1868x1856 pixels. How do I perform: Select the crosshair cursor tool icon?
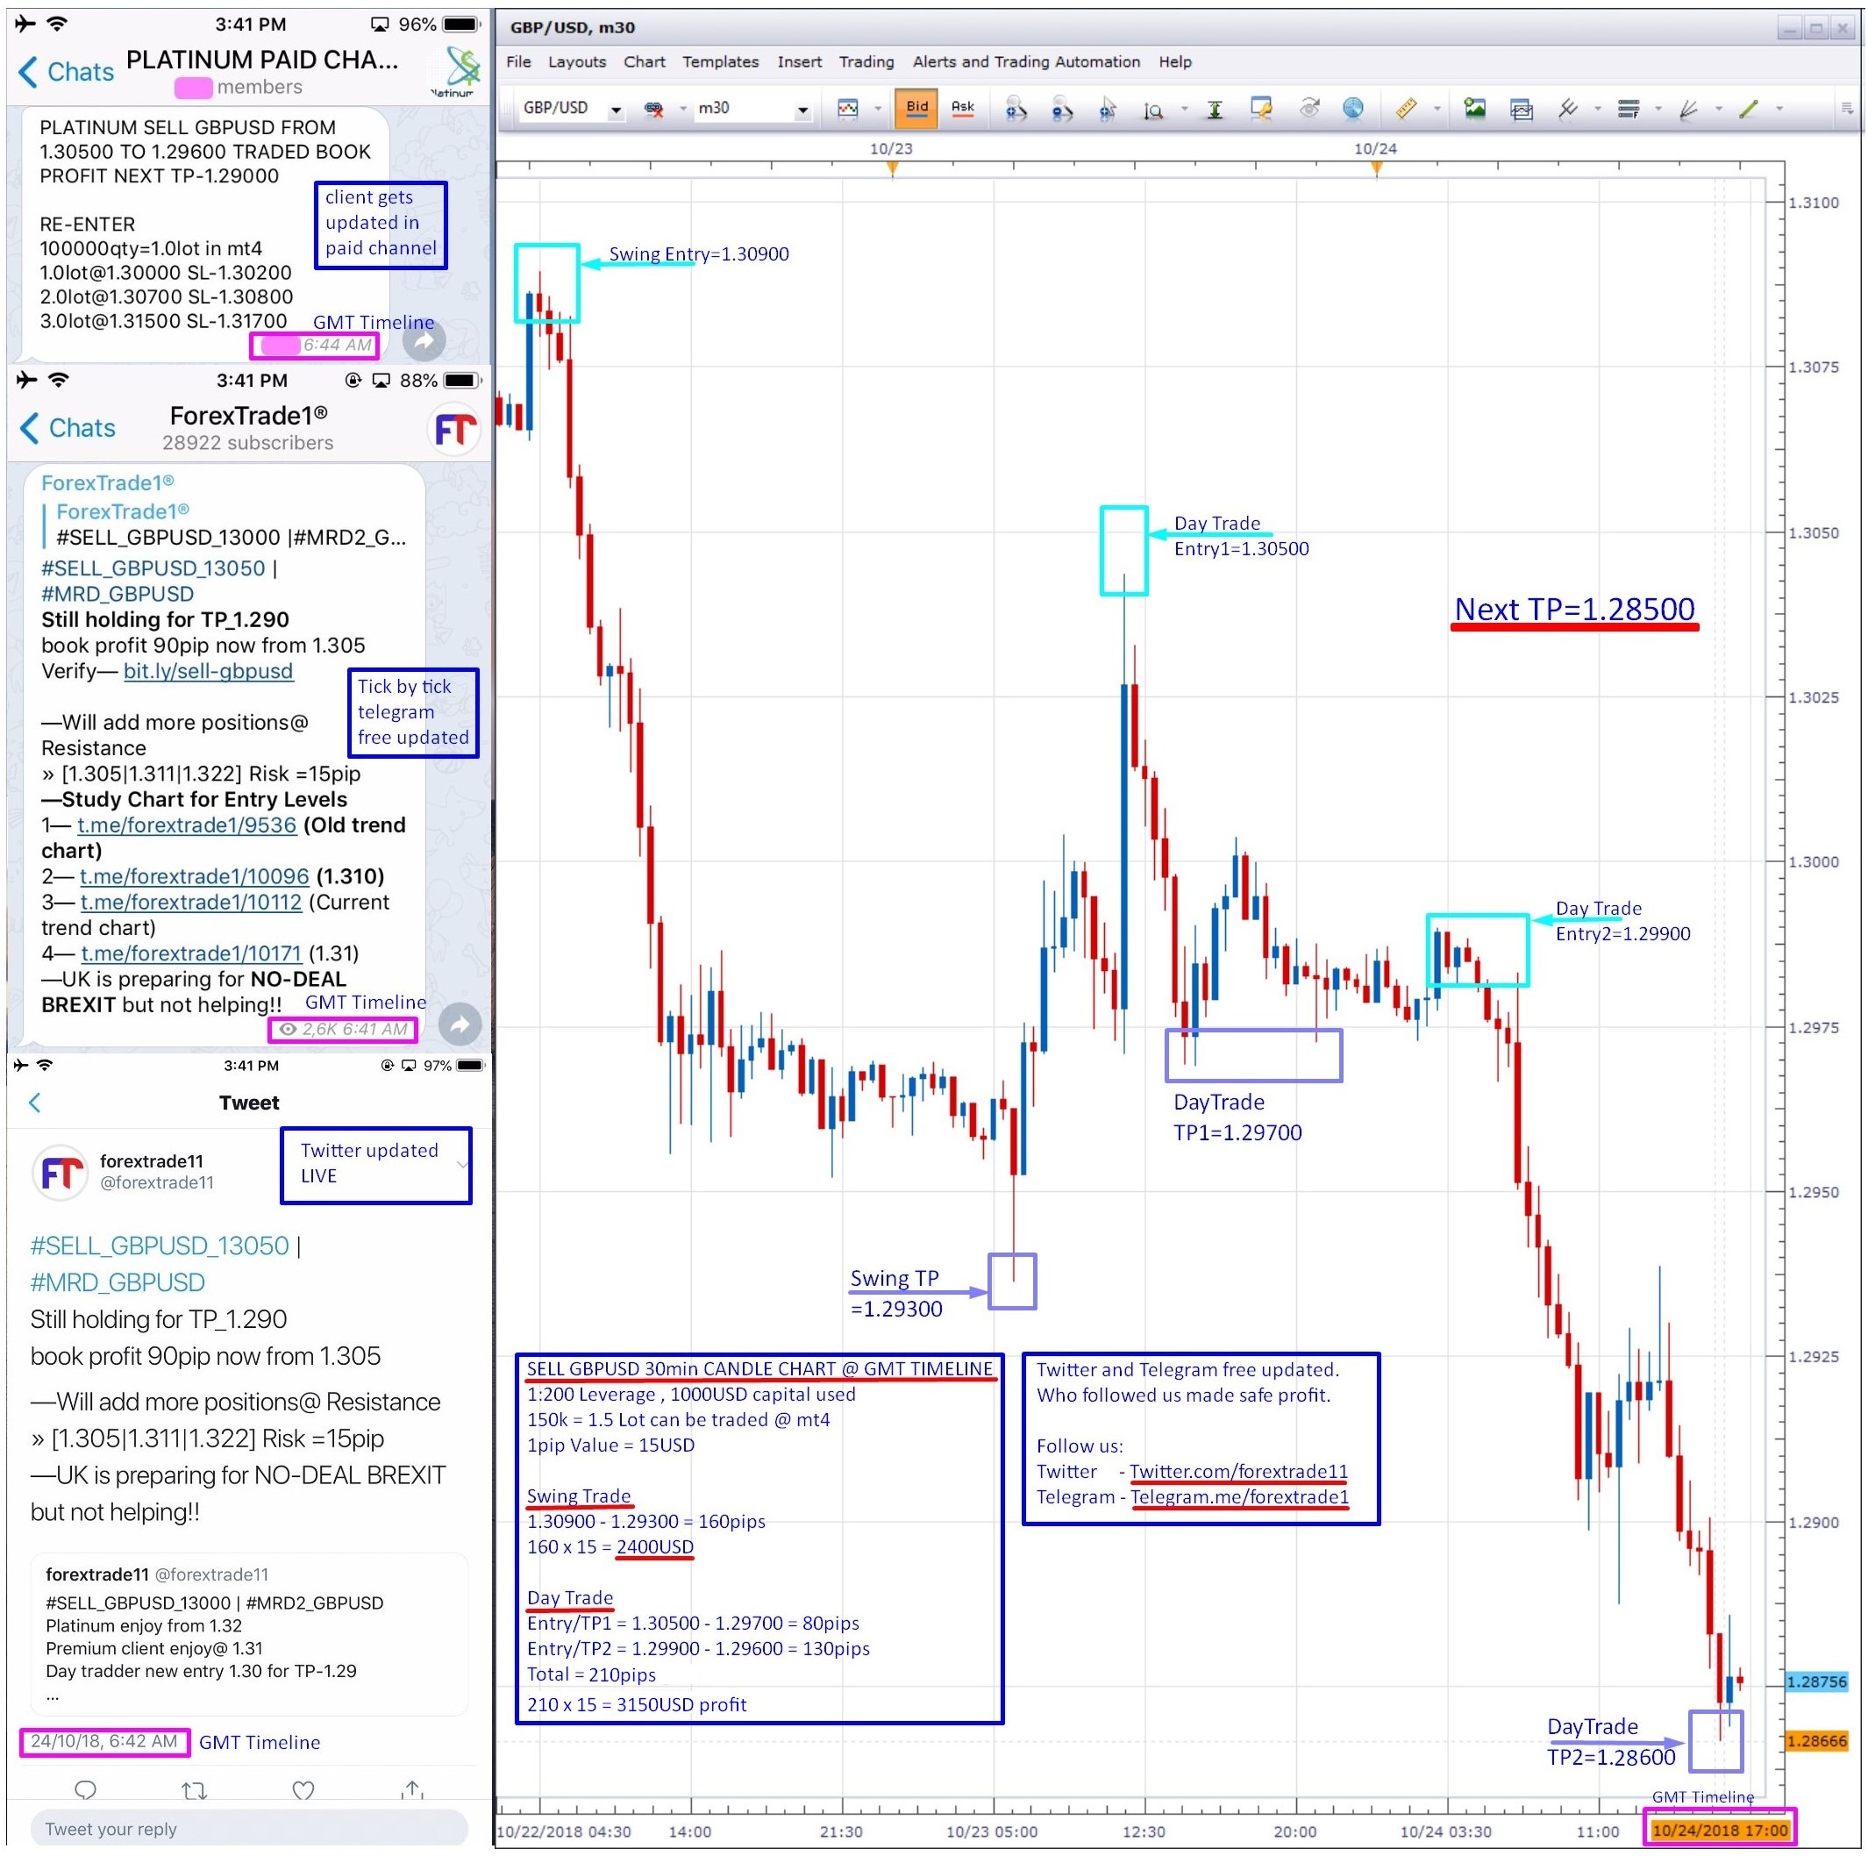pos(1108,110)
